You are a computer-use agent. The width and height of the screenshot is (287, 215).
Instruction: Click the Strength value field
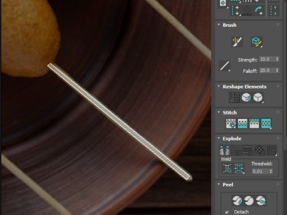267,59
